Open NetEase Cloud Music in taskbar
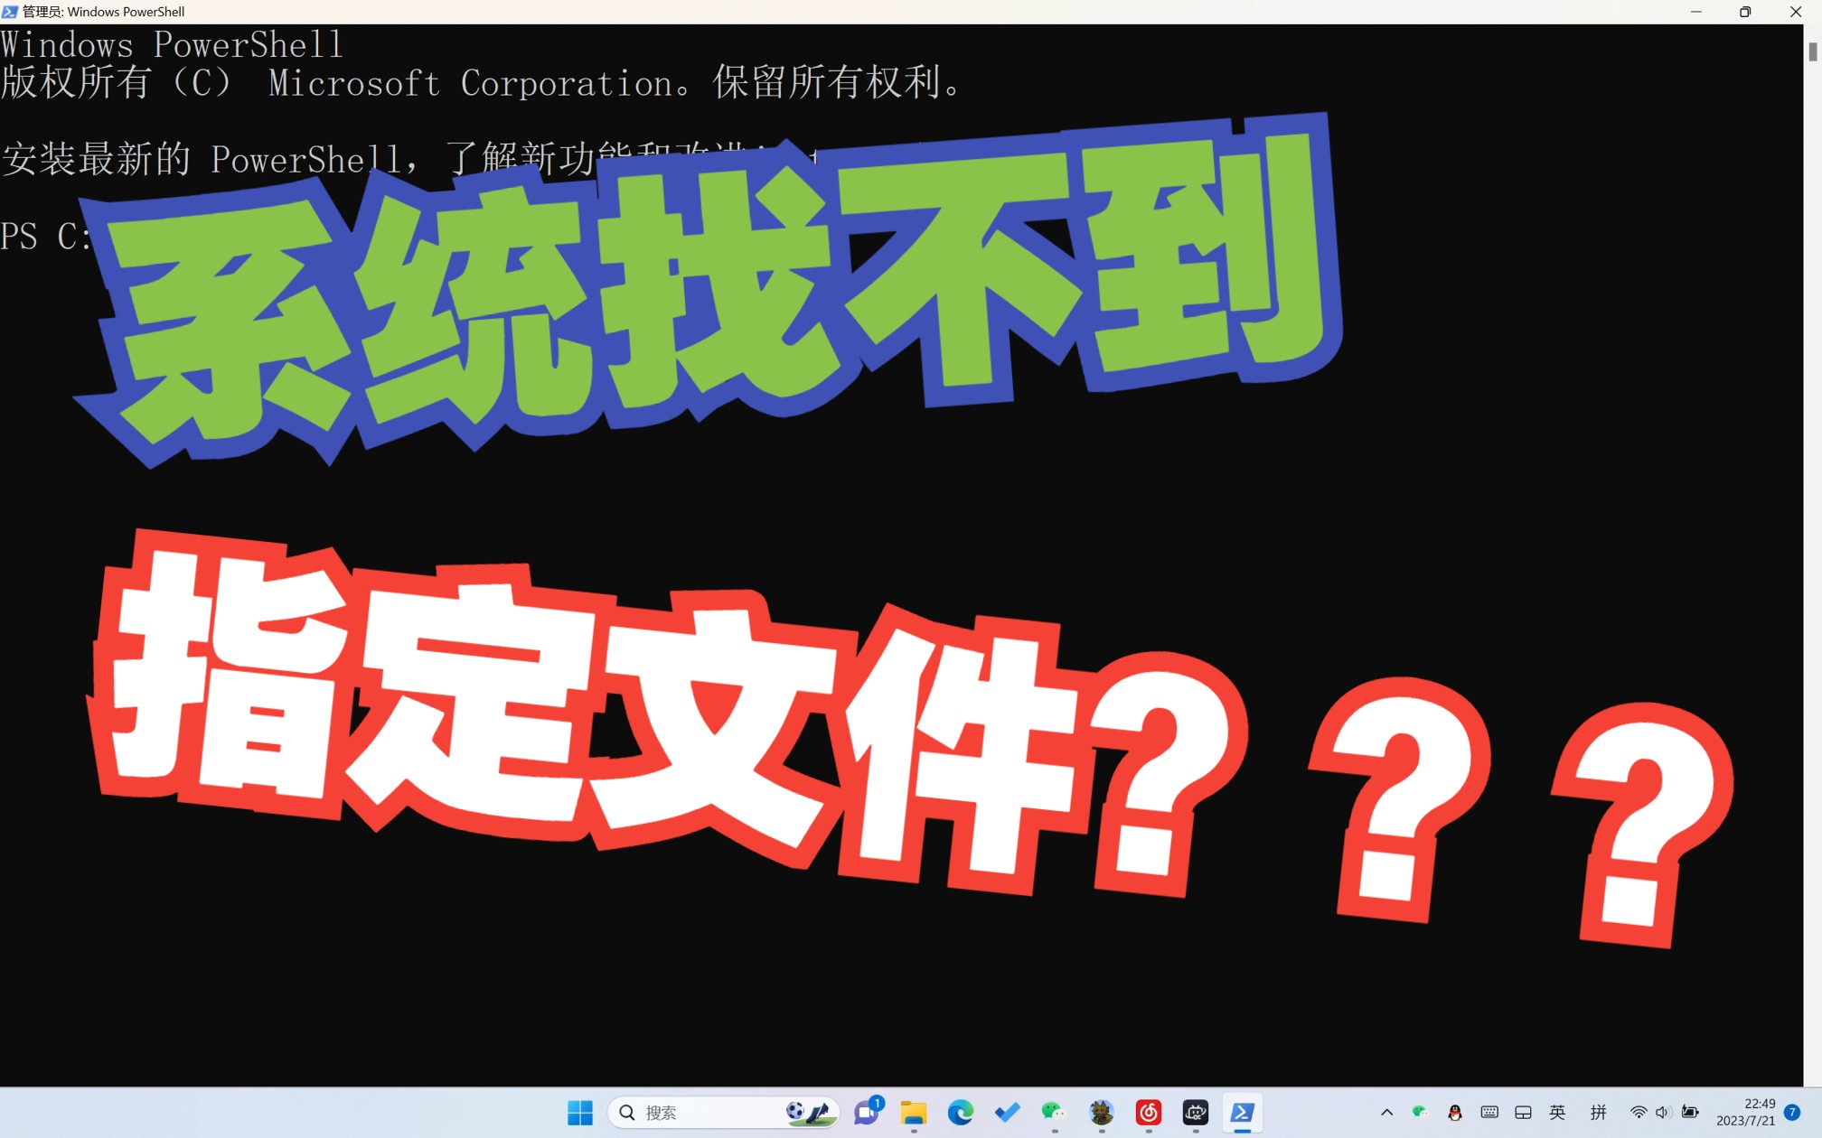 (1149, 1113)
